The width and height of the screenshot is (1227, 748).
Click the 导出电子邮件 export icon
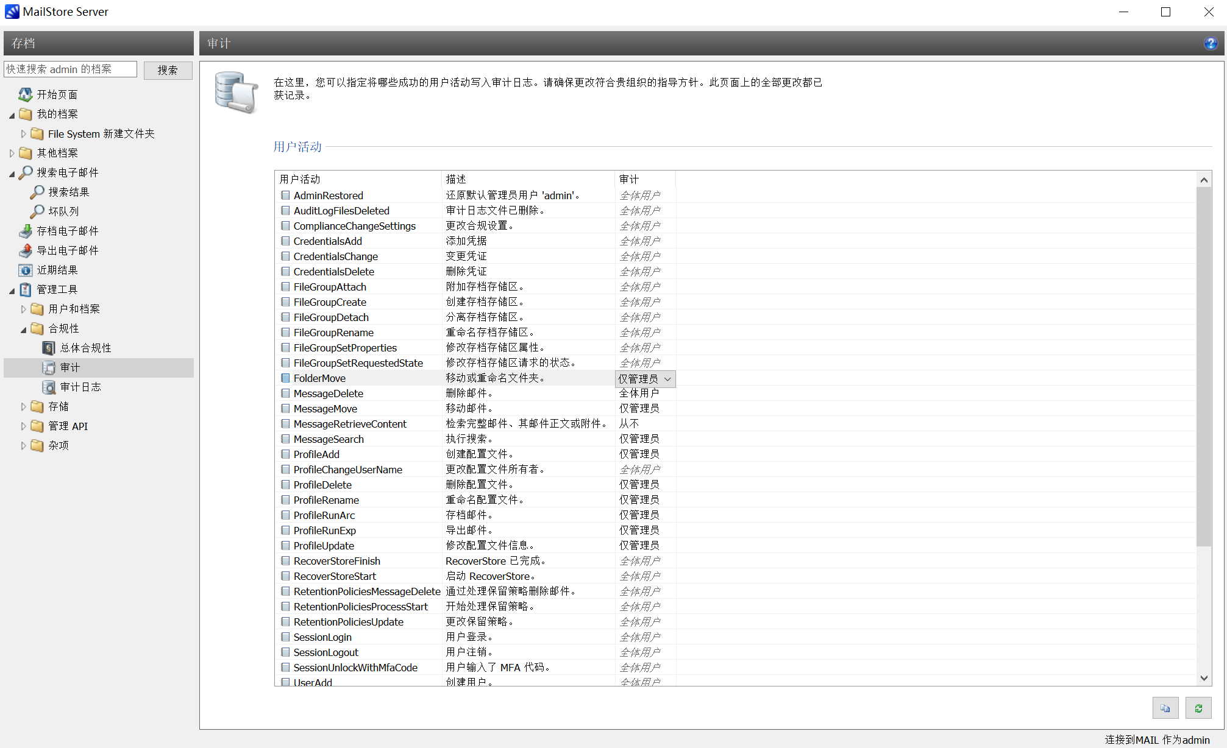pyautogui.click(x=26, y=250)
